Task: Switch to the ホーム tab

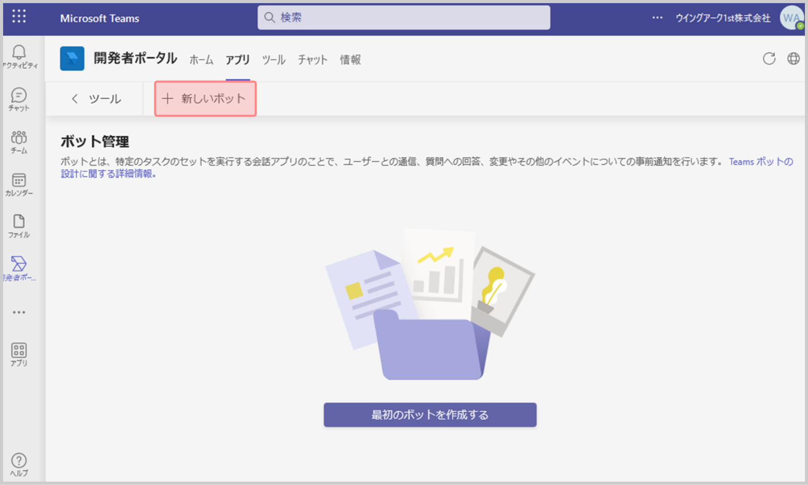Action: pos(201,60)
